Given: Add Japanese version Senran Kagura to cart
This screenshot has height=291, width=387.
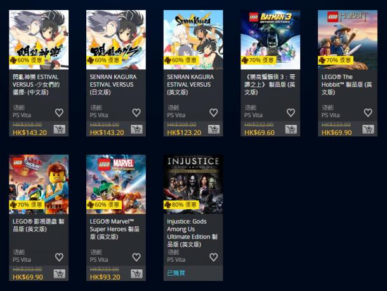Looking at the screenshot, I should 137,129.
